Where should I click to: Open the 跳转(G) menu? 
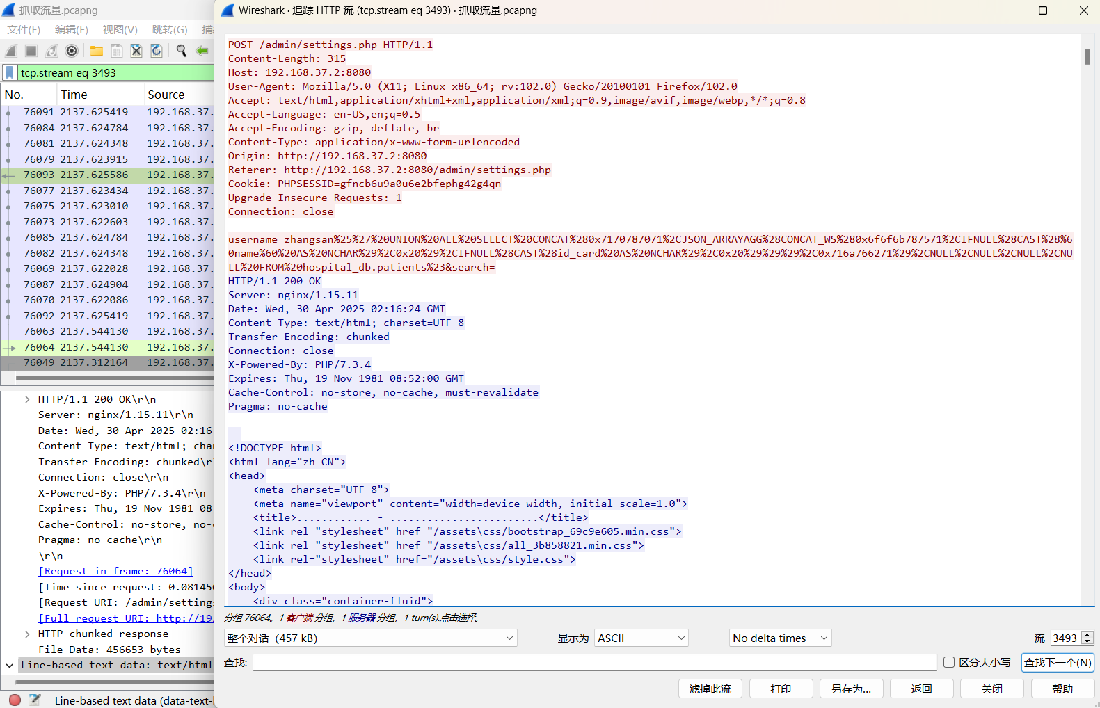pos(170,29)
